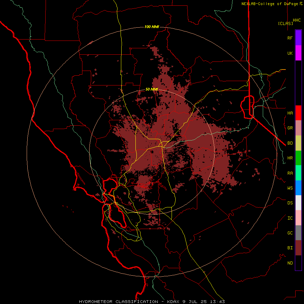
Task: Click the RA light green legend swatch
Action: (298, 173)
